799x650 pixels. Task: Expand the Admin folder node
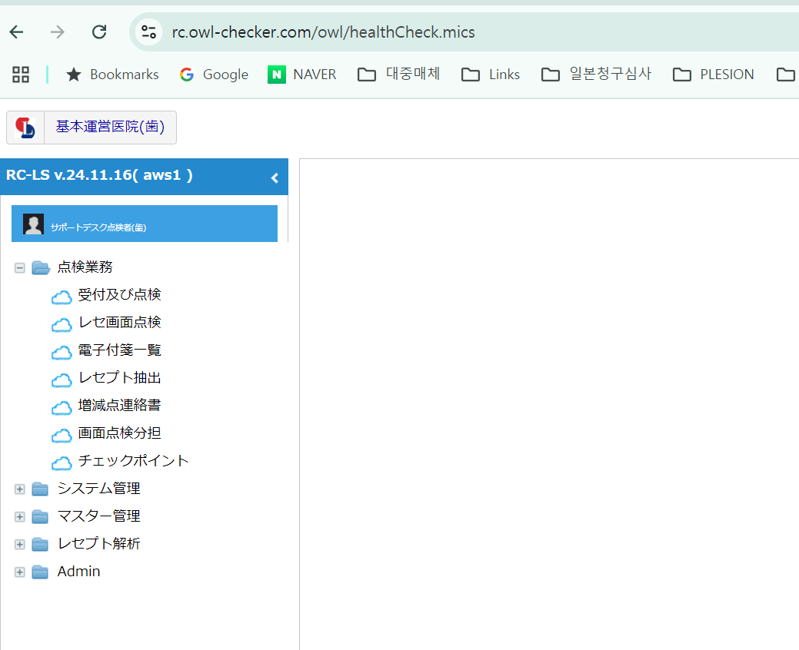[x=20, y=572]
